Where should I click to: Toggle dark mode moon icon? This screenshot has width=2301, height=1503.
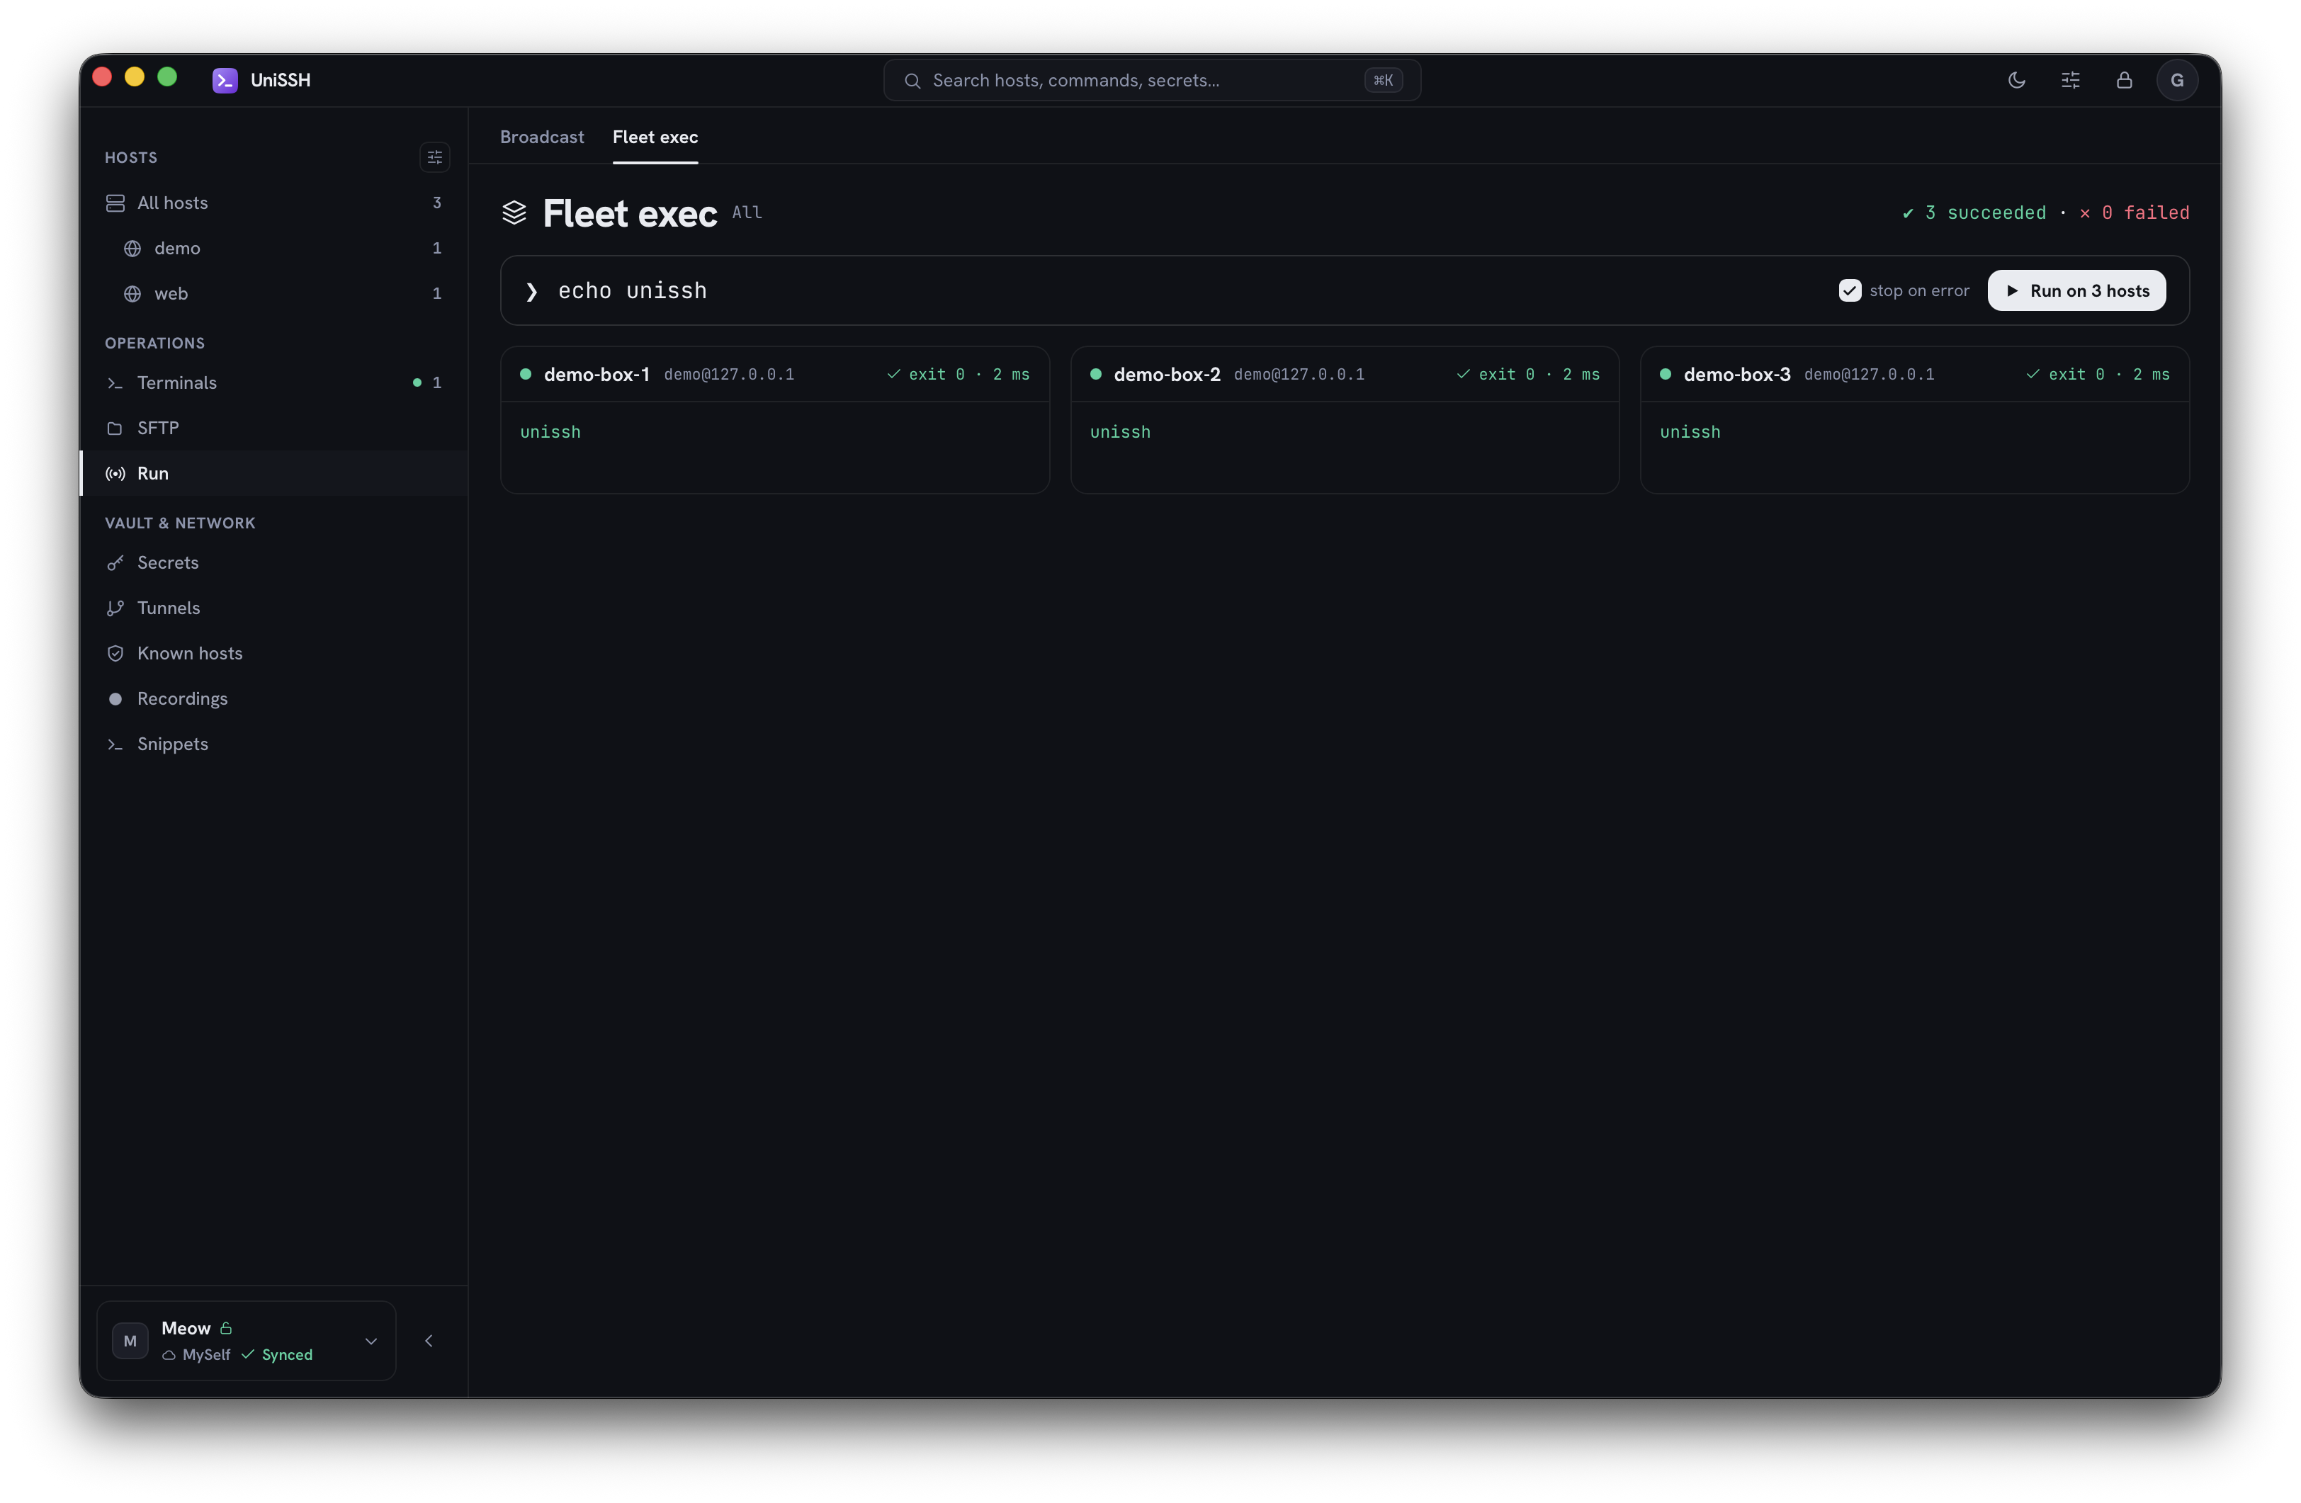point(2016,80)
